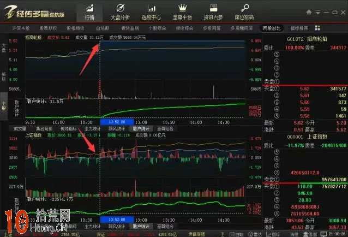
Task: Open the 客服 customer service icon
Action: click(310, 234)
